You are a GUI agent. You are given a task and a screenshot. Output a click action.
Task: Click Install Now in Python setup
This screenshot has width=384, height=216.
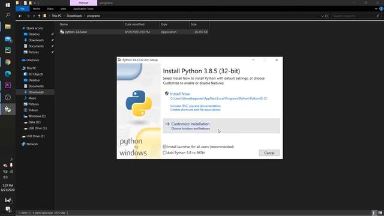point(180,94)
